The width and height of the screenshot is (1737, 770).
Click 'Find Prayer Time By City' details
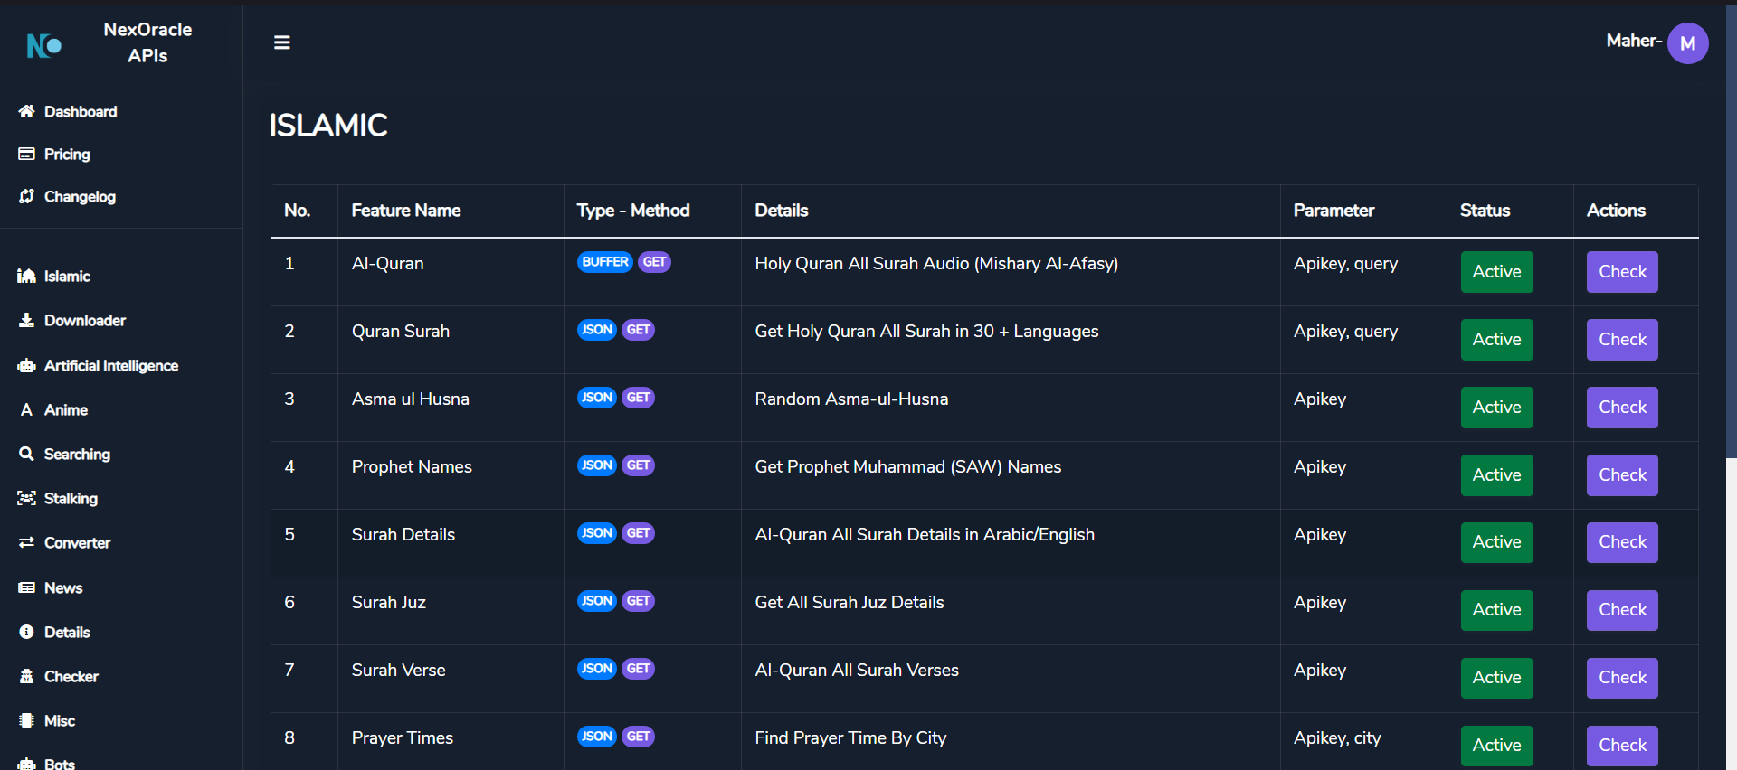click(850, 737)
